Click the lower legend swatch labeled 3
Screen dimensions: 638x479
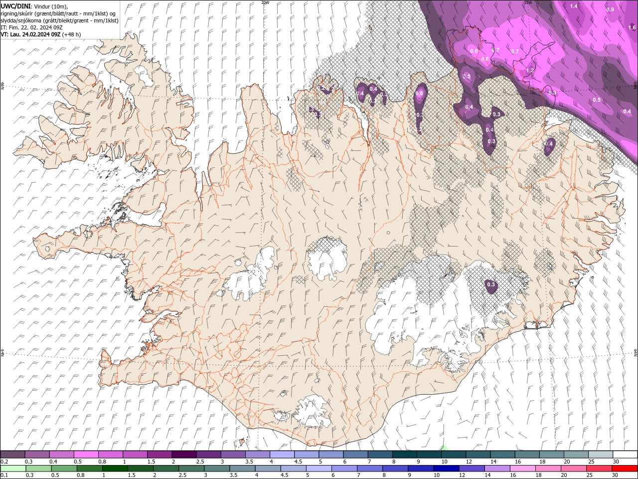tap(217, 469)
